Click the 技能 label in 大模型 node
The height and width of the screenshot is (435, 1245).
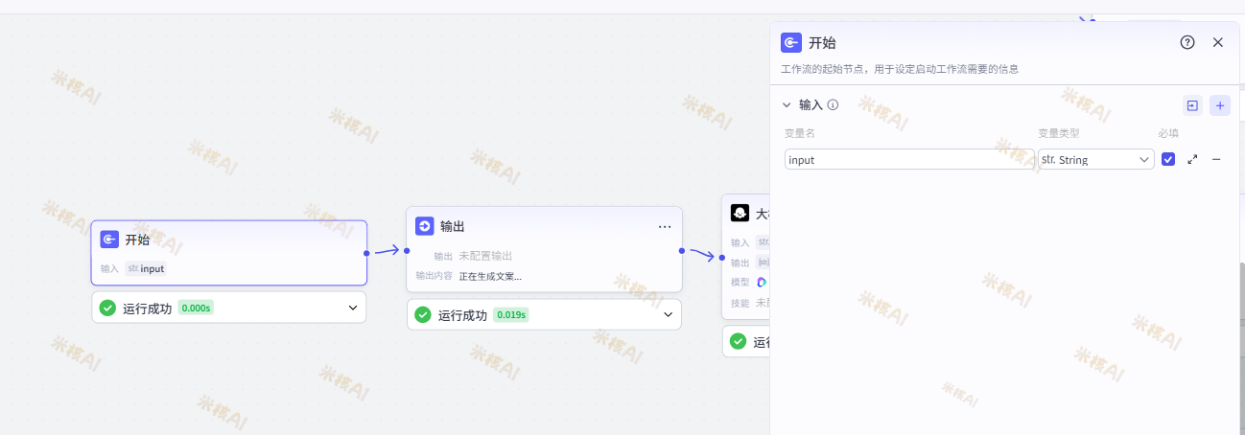(740, 302)
